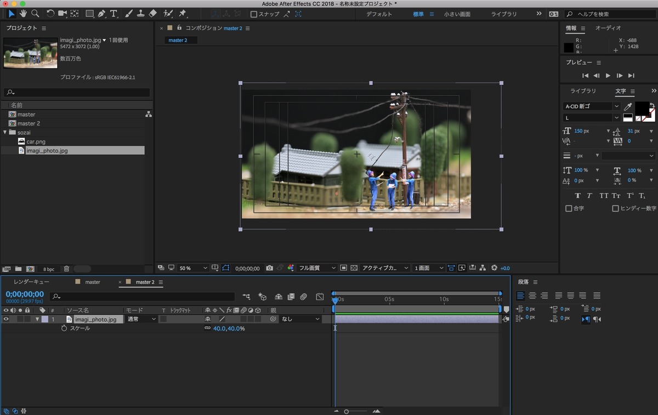Take a snapshot of the composition view
The image size is (658, 415).
269,268
